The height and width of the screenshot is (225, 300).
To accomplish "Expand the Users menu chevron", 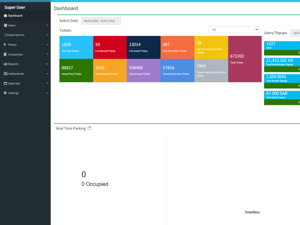I will click(x=47, y=25).
